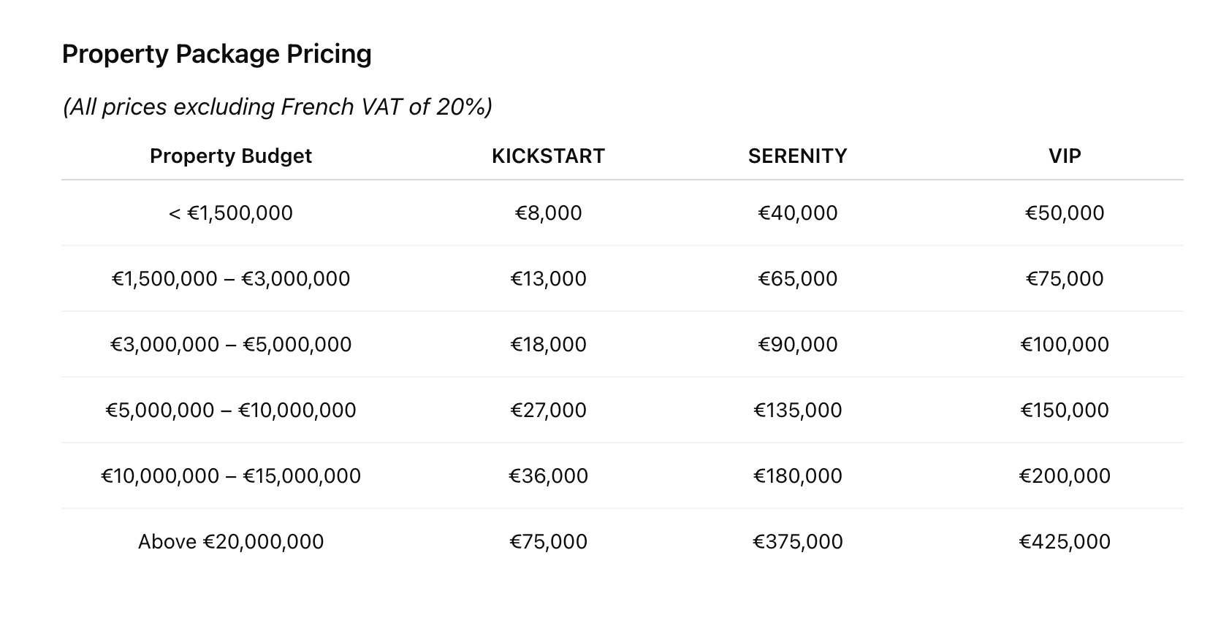1229x634 pixels.
Task: Select the Above €20,000,000 budget cell
Action: coord(231,541)
